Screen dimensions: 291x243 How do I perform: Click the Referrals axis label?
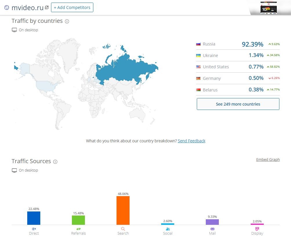pyautogui.click(x=79, y=233)
